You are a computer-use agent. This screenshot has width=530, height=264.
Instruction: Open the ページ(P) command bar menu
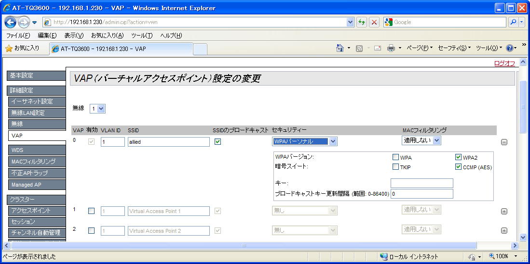(x=420, y=48)
